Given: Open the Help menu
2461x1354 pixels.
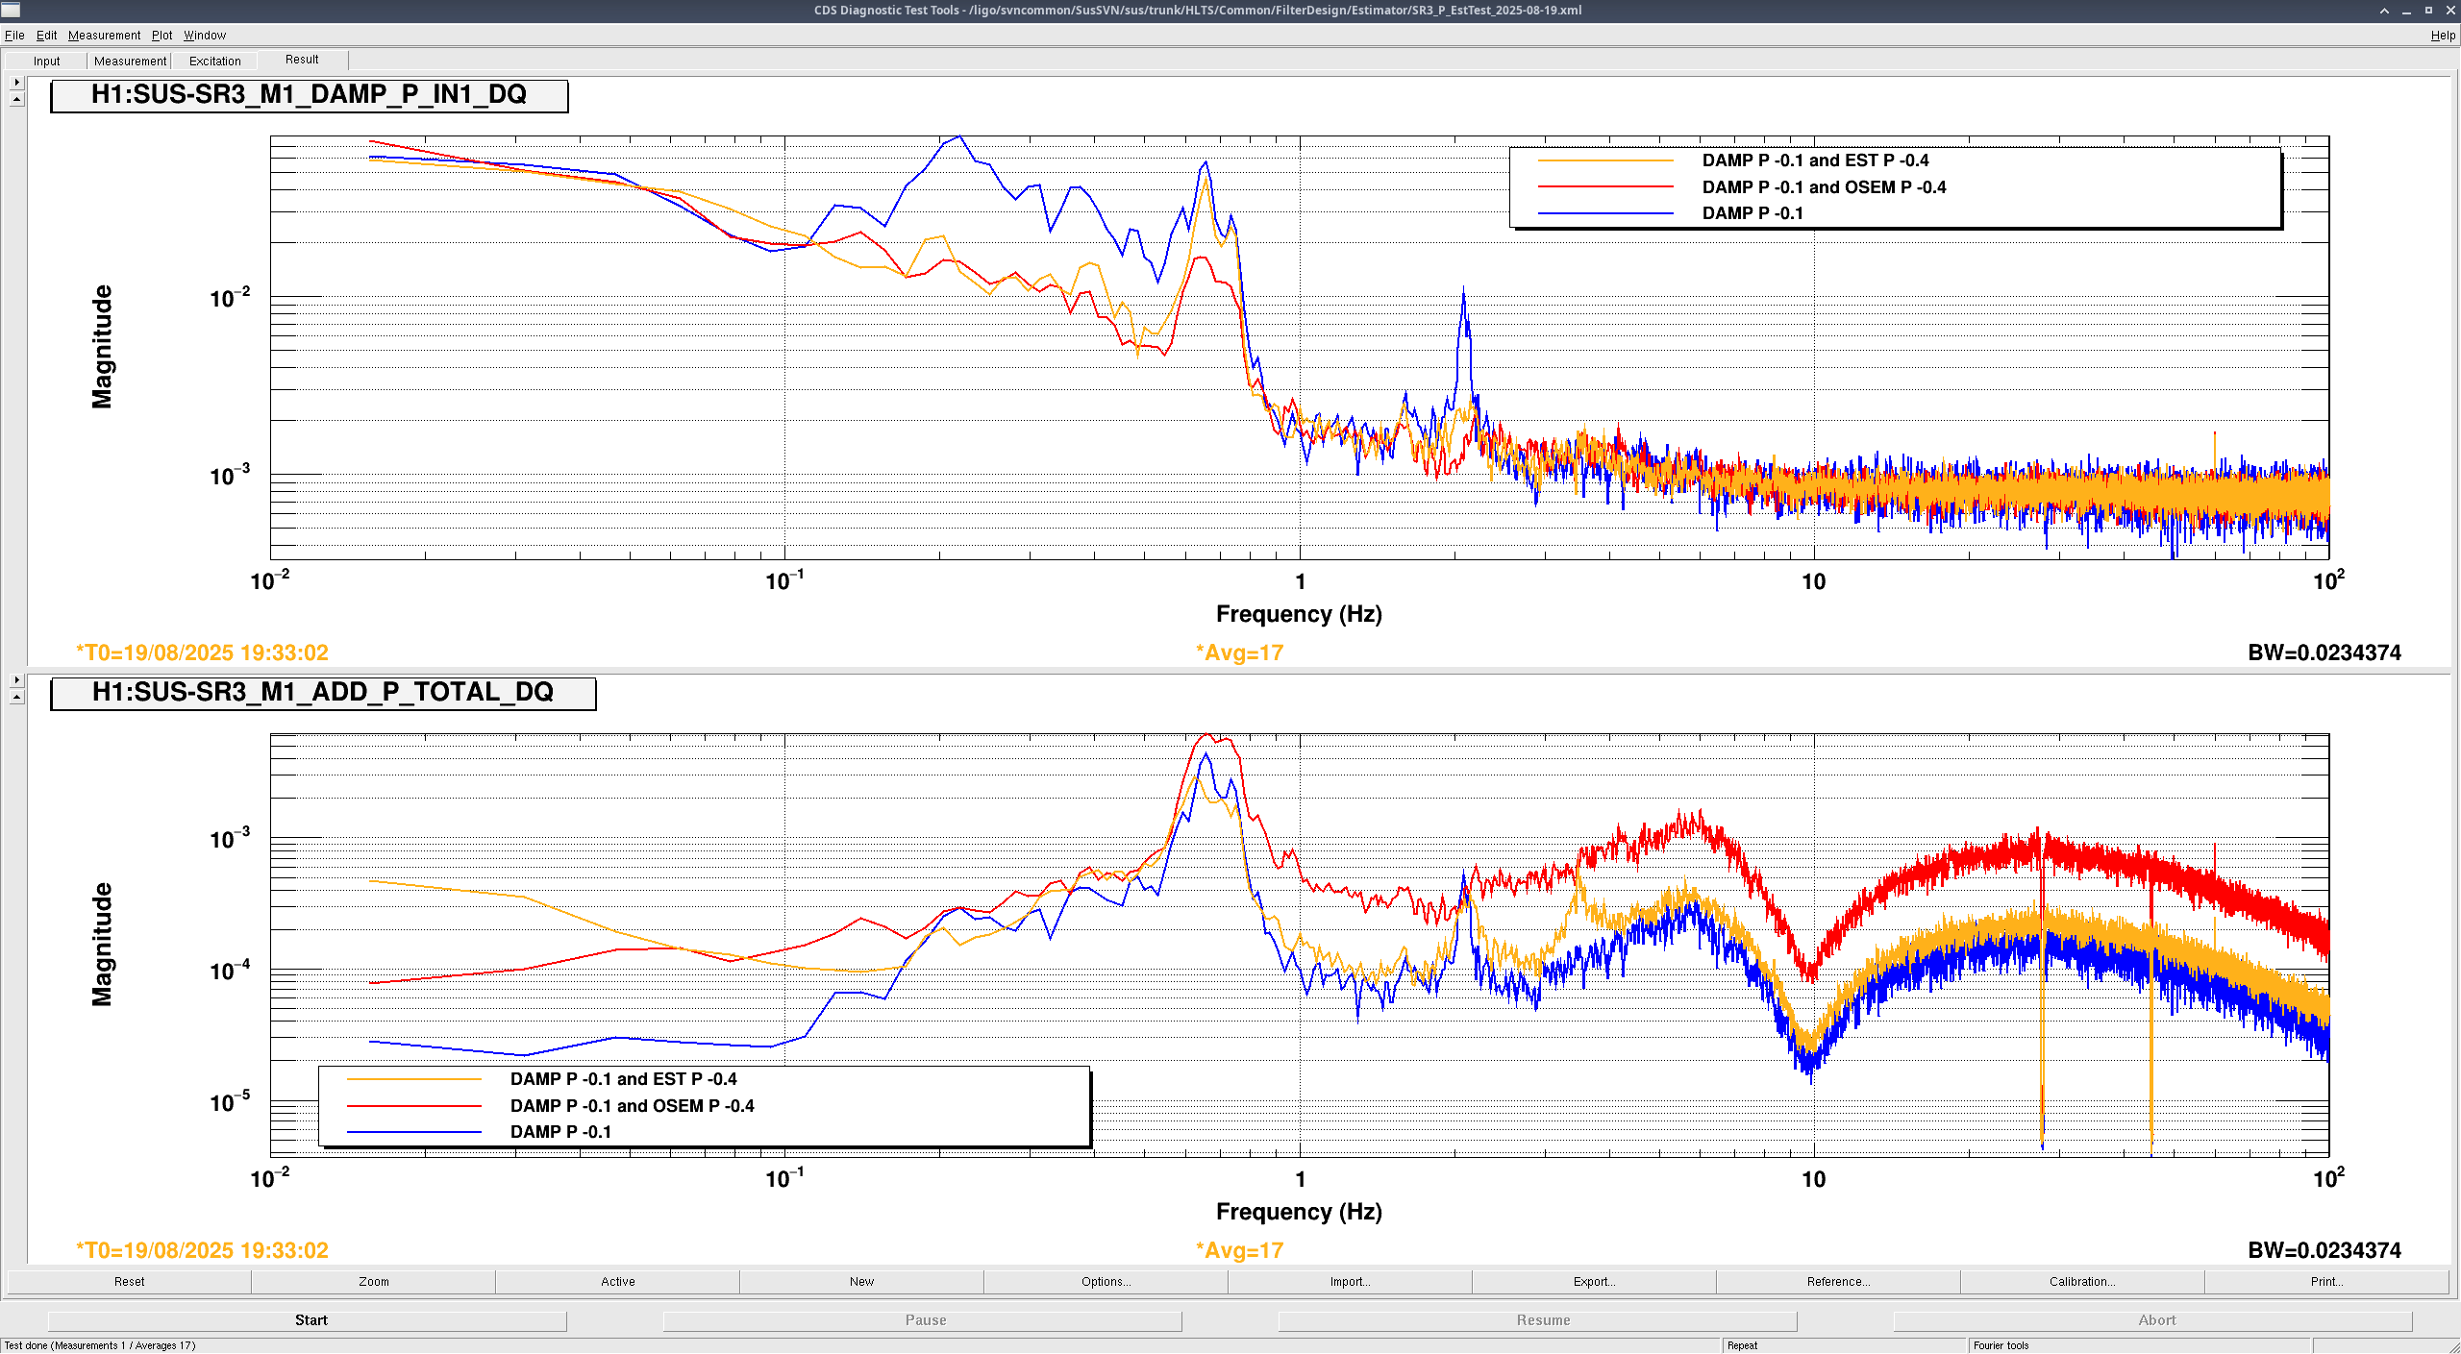Looking at the screenshot, I should 2443,36.
